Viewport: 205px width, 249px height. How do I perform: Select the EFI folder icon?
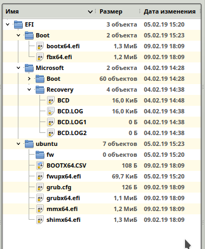pyautogui.click(x=18, y=24)
